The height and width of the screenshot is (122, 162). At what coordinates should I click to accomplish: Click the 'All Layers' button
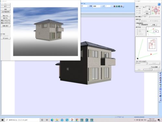point(6,38)
